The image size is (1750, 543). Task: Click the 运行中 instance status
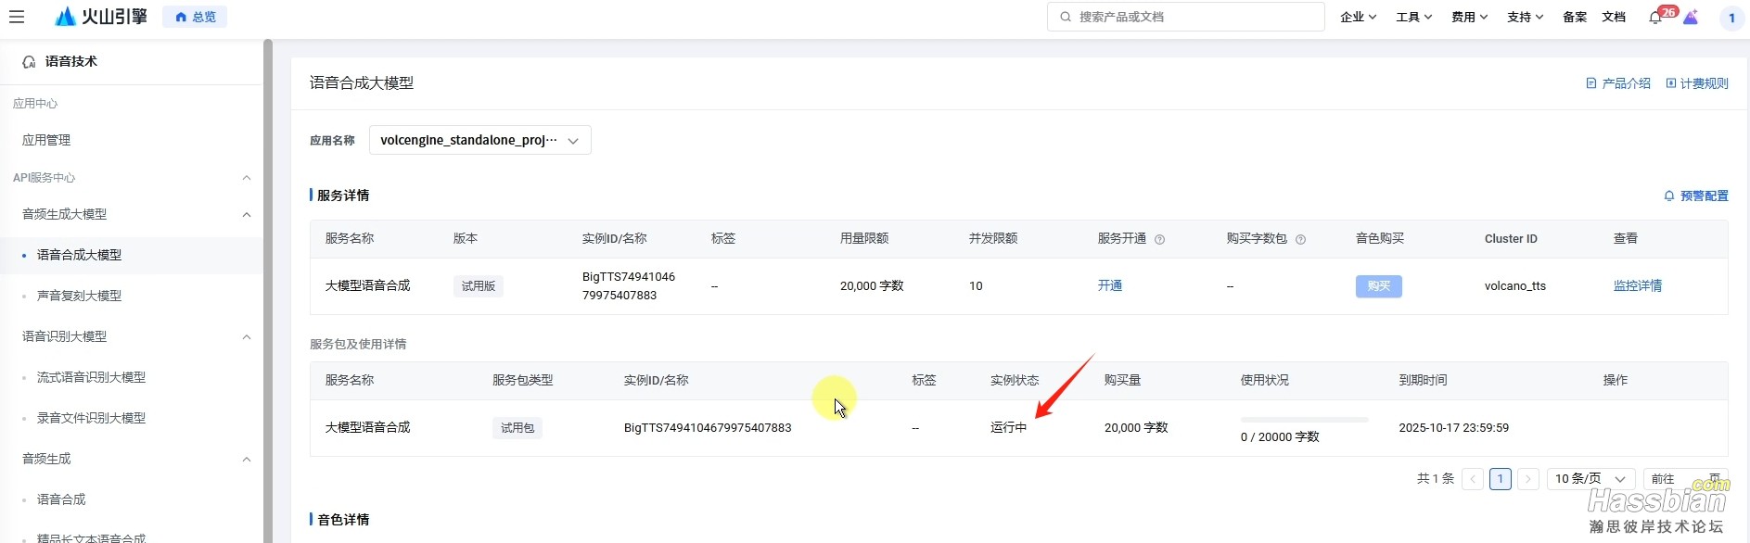pos(1009,428)
